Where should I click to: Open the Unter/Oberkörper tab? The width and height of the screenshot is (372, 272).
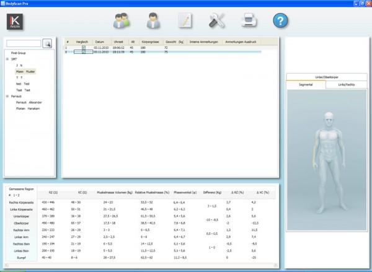point(327,76)
